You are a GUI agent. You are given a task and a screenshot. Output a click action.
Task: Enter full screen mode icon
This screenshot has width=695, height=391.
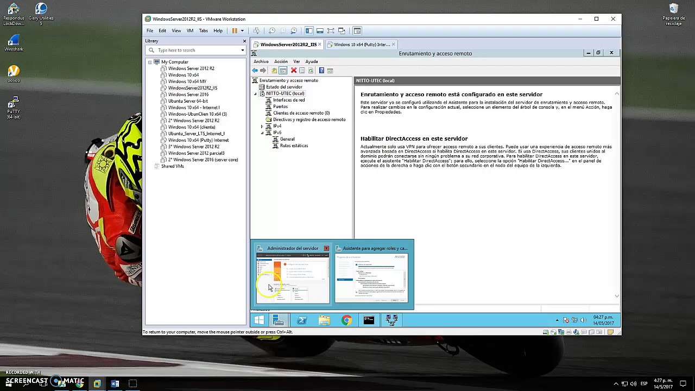click(x=331, y=31)
